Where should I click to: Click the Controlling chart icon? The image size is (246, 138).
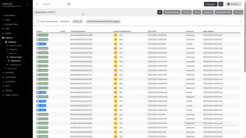click(3, 81)
